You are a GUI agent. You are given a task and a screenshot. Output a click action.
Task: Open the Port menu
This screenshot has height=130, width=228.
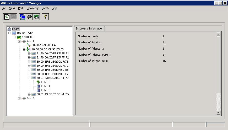pyautogui.click(x=21, y=8)
